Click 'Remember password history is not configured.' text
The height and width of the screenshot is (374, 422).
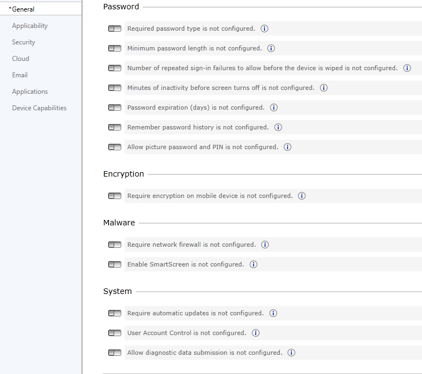[x=198, y=127]
